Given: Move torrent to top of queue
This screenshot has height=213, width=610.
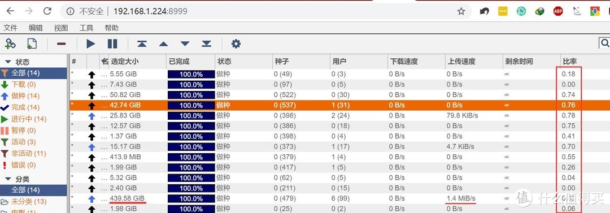Looking at the screenshot, I should [142, 44].
